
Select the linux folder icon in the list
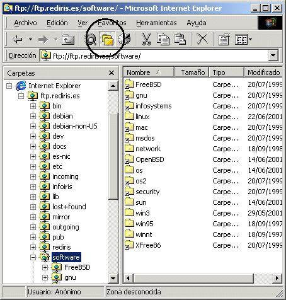click(x=129, y=116)
